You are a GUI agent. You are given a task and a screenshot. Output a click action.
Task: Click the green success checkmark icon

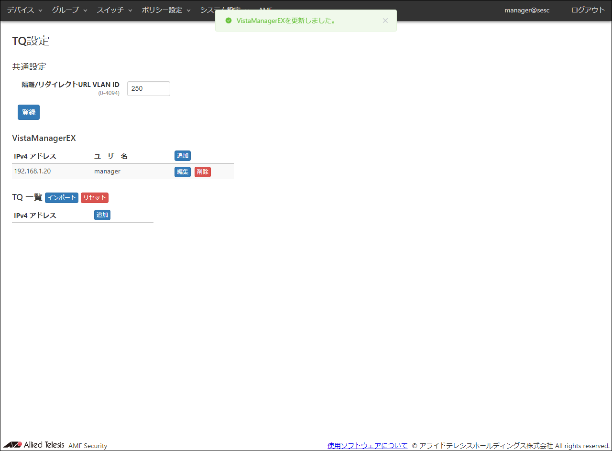coord(228,21)
